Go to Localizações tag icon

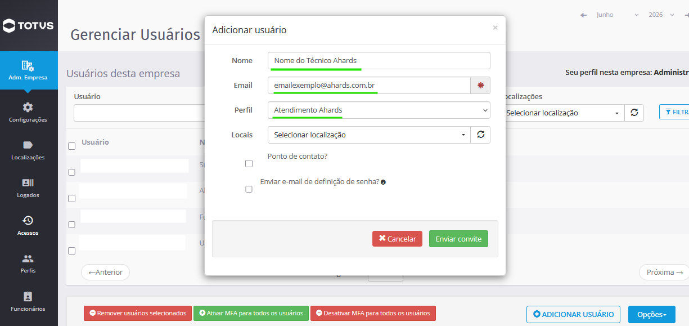[28, 145]
